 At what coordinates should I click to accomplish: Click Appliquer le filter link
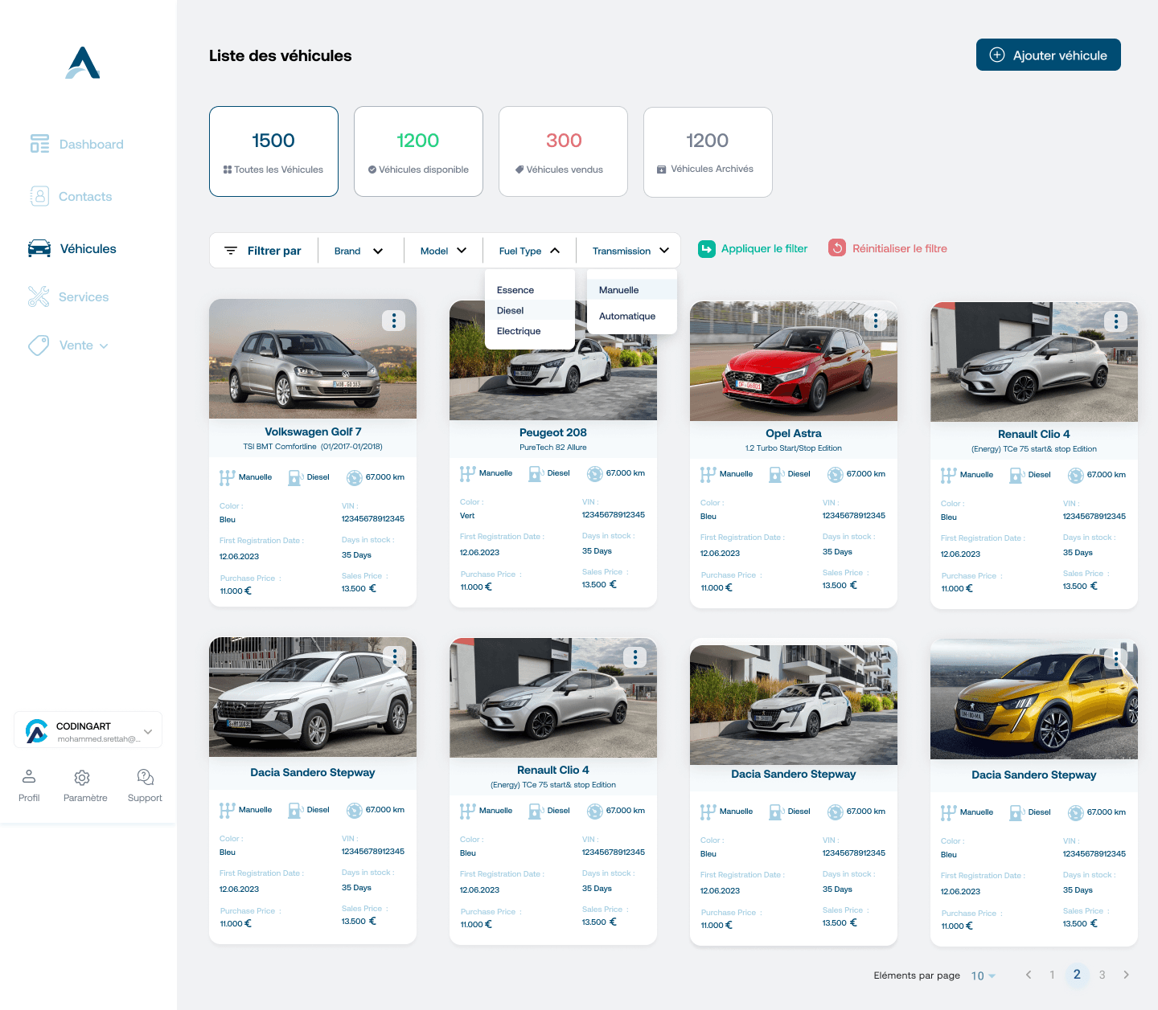pos(764,249)
